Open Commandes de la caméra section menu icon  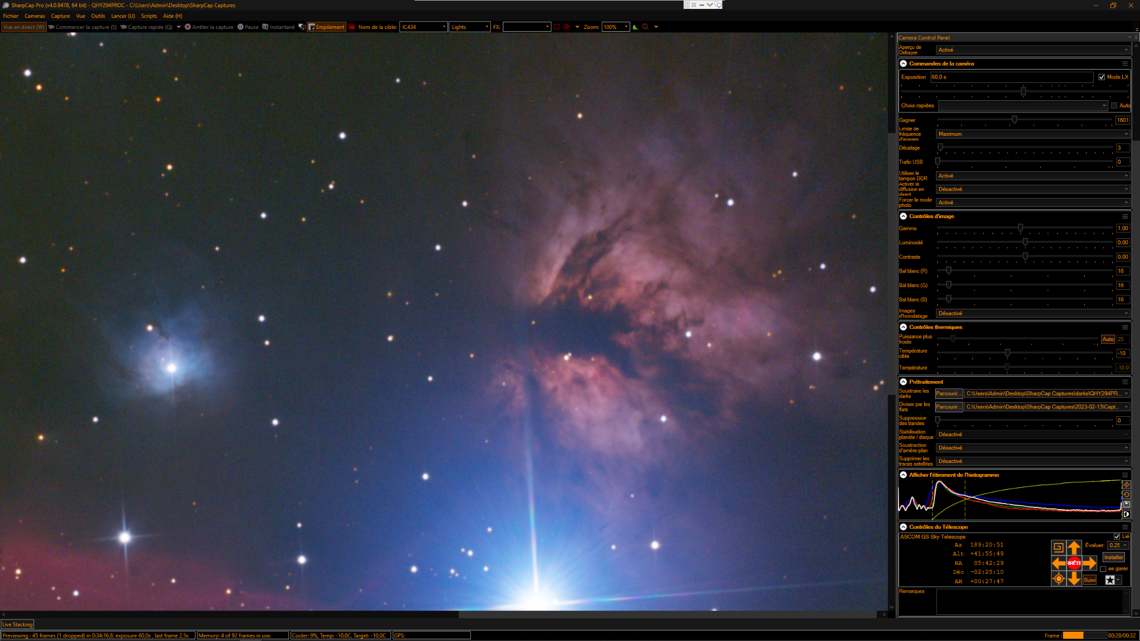[x=1125, y=63]
